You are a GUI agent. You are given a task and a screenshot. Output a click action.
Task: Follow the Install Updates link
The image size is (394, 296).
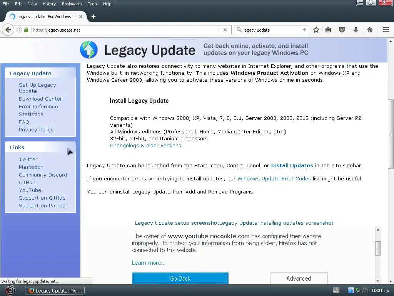tap(292, 166)
